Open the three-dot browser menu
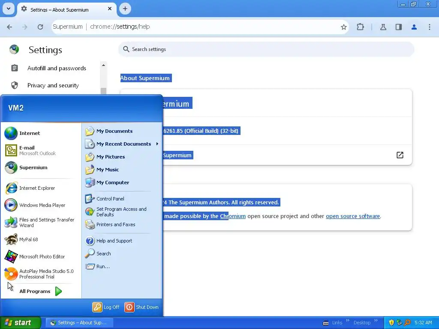 point(430,27)
